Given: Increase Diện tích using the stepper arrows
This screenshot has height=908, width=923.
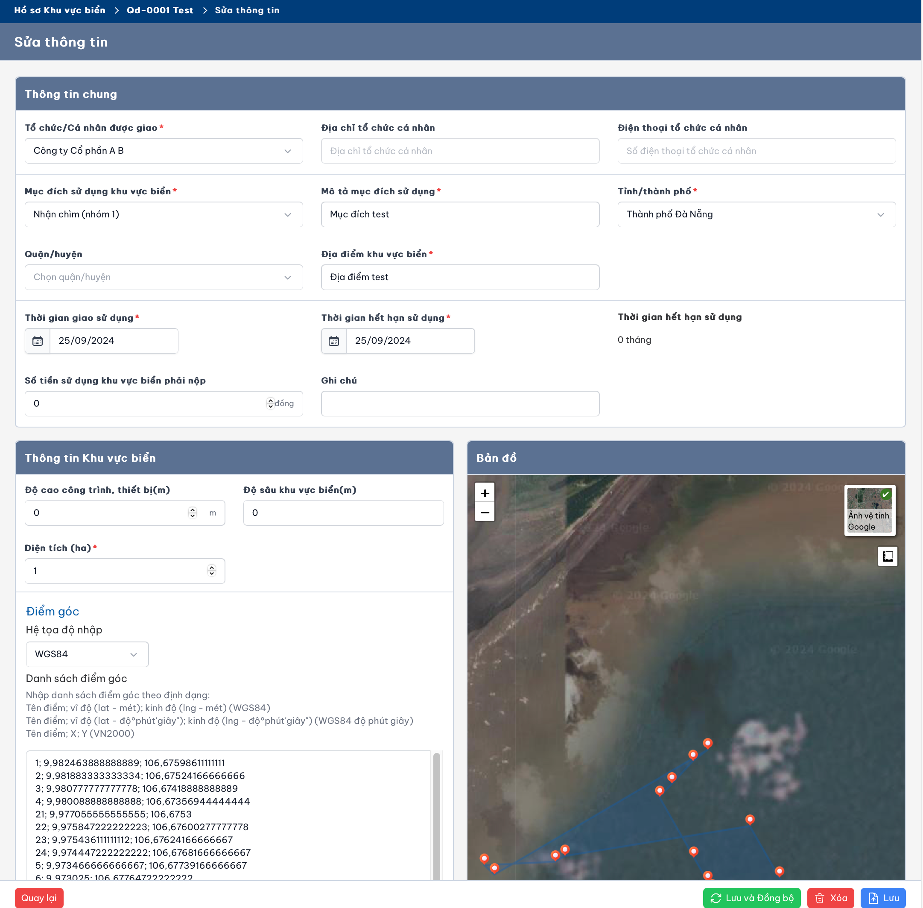Looking at the screenshot, I should pyautogui.click(x=211, y=568).
